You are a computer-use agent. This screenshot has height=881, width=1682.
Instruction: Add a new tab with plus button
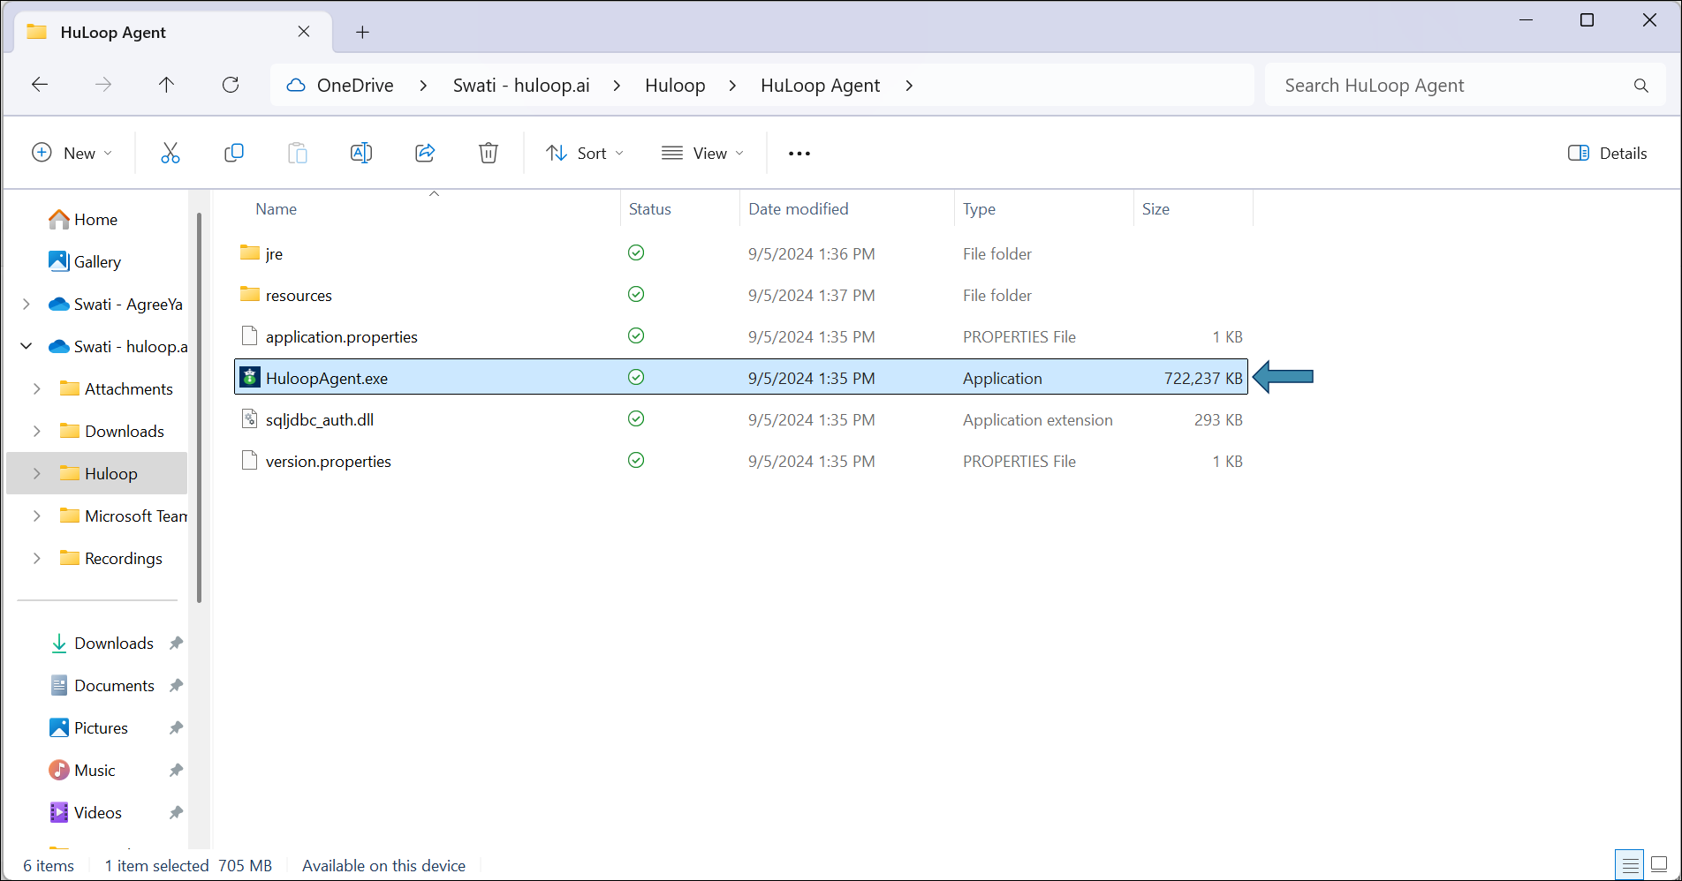[x=362, y=33]
